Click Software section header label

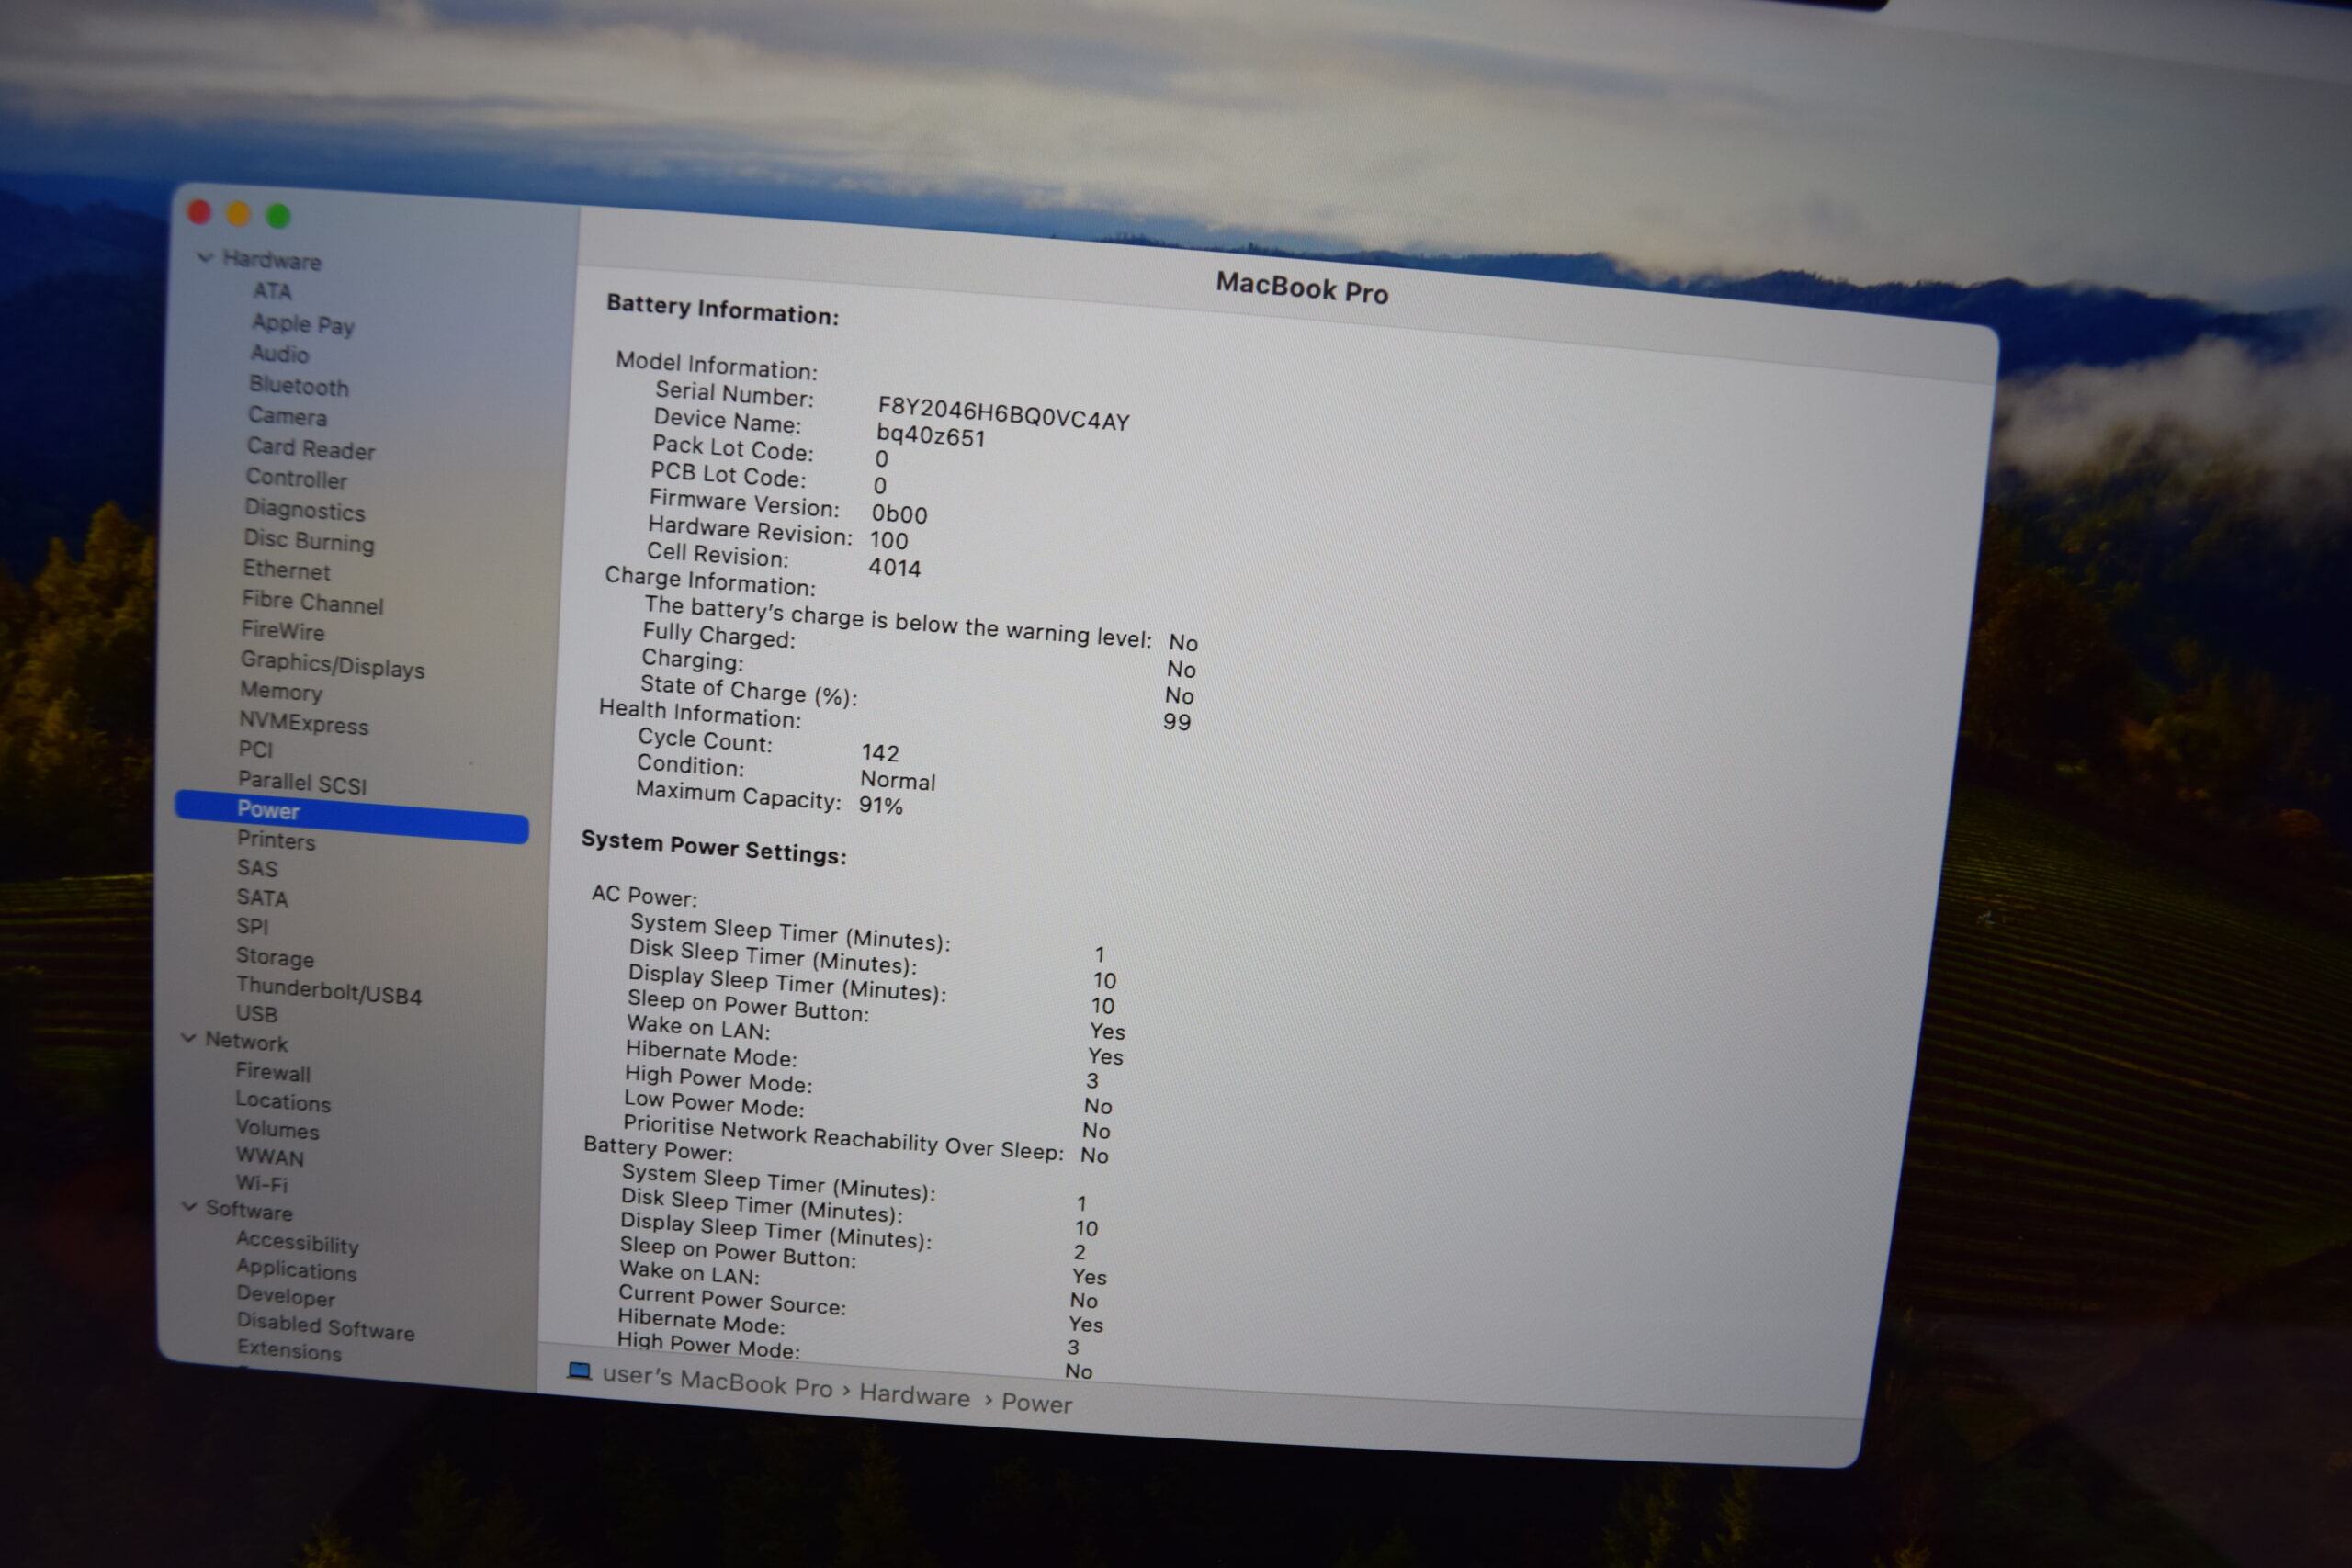249,1210
